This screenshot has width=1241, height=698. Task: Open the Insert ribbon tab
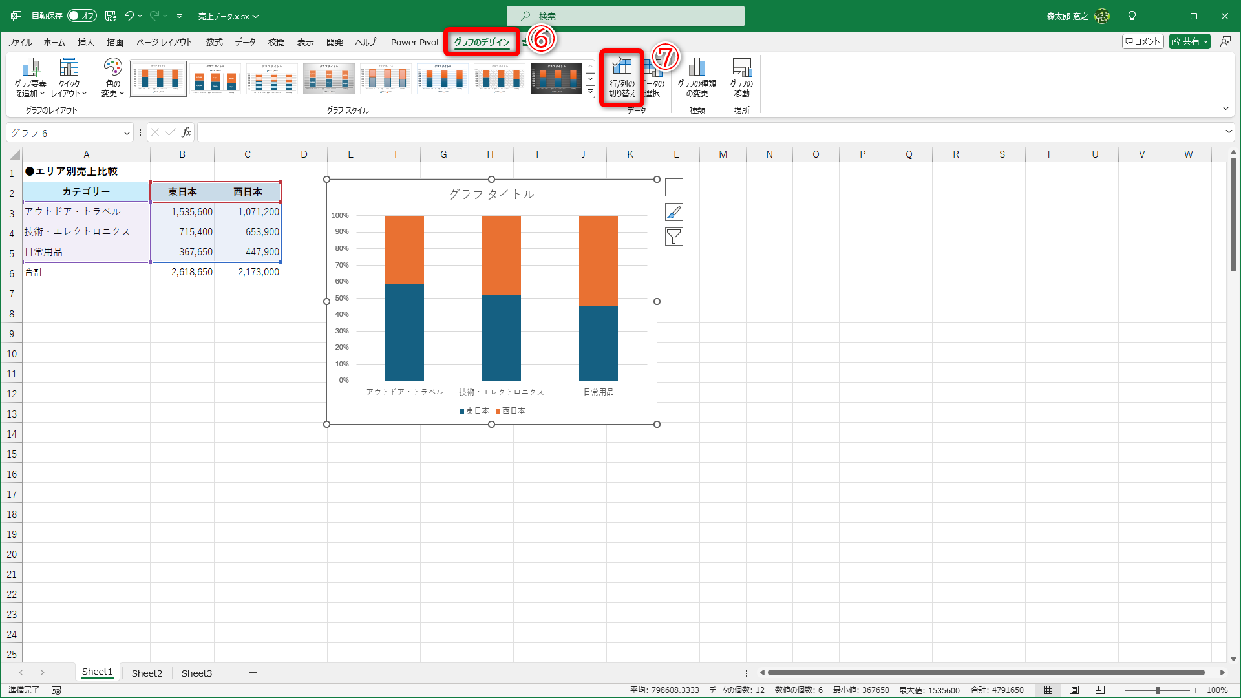(85, 42)
